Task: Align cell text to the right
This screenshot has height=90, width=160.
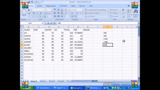Action: coord(62,13)
